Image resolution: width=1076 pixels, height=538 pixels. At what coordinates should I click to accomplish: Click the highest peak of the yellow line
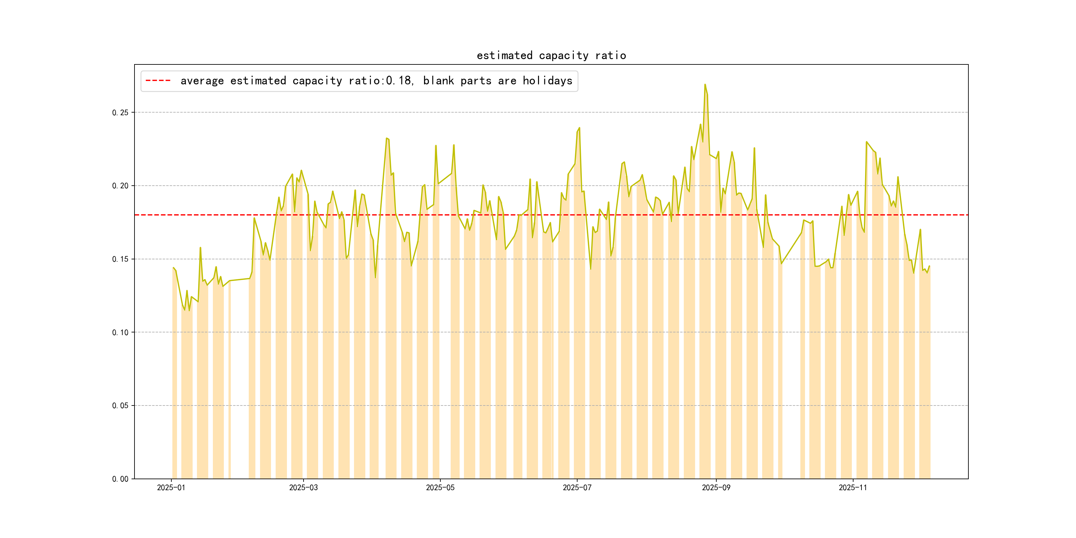705,85
